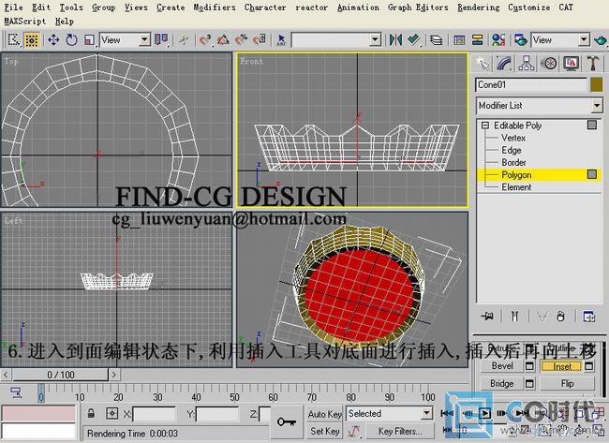
Task: Open the Bridge settings box
Action: click(x=529, y=384)
